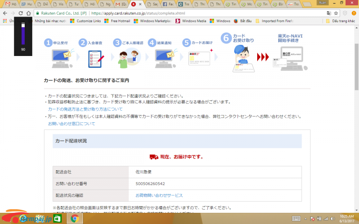Click the step 5 カードお届け card icon
Viewport: 359px width, 224px height.
pyautogui.click(x=200, y=58)
